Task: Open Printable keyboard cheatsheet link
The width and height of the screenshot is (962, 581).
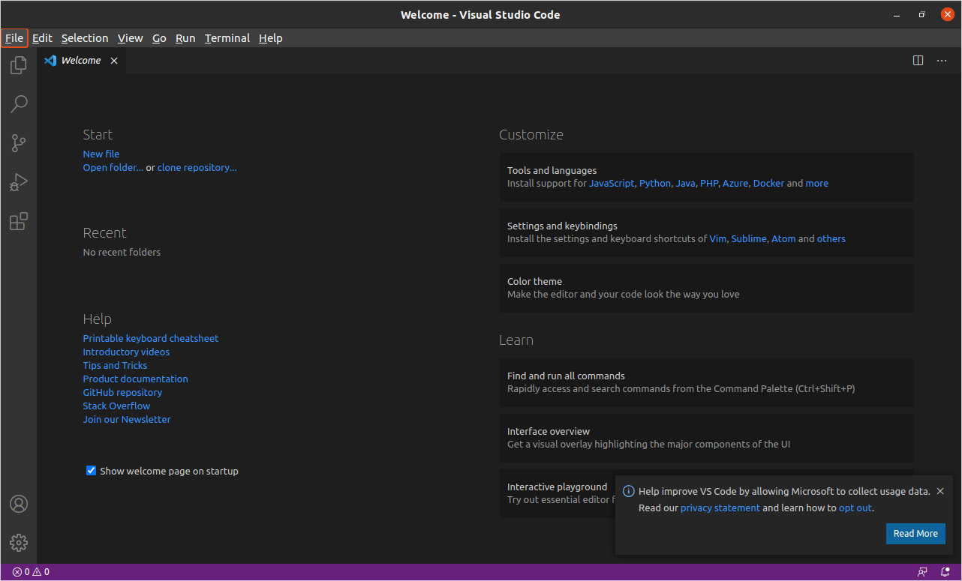Action: point(151,339)
